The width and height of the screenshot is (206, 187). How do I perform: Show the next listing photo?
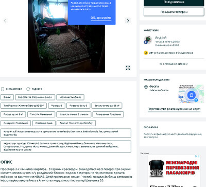pos(128,21)
